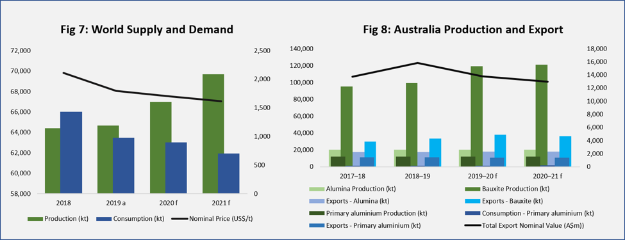Screen dimensions: 625x240
Task: Select the Total Export Nominal Value legend line
Action: click(x=472, y=226)
